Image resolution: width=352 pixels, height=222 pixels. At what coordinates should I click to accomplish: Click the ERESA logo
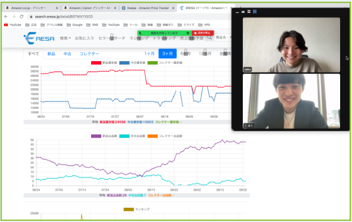[39, 38]
